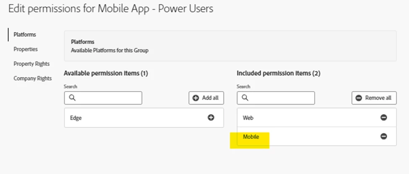Click the minus icon next to Web

point(383,118)
